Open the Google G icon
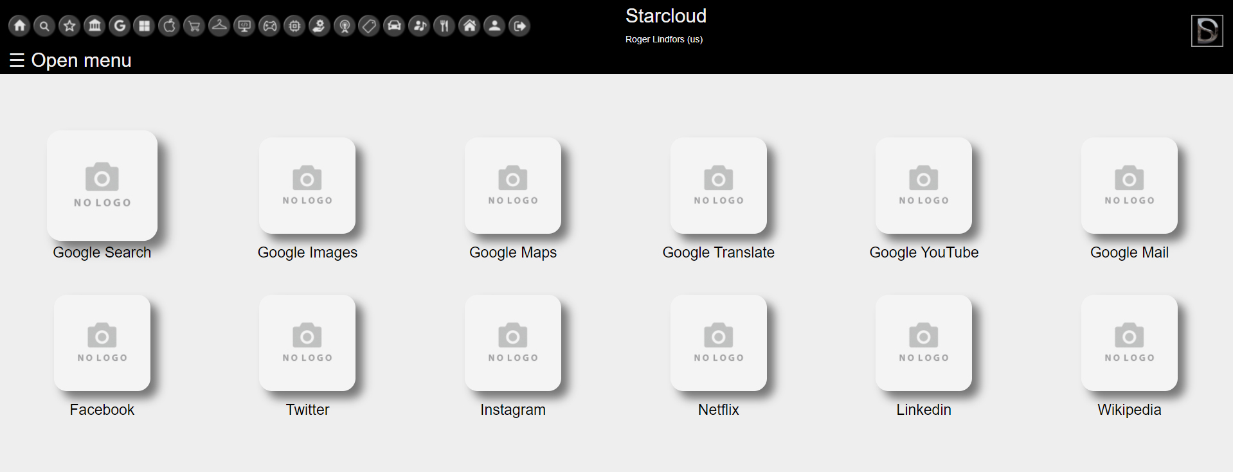This screenshot has width=1233, height=472. [x=120, y=26]
